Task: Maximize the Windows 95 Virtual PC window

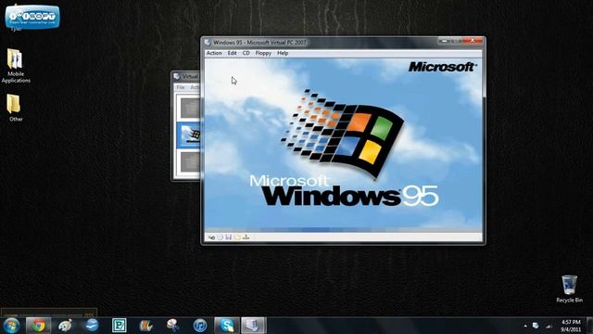Action: (456, 41)
